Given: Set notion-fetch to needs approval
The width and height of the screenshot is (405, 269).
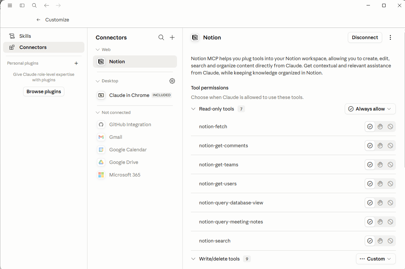Looking at the screenshot, I should coord(380,127).
